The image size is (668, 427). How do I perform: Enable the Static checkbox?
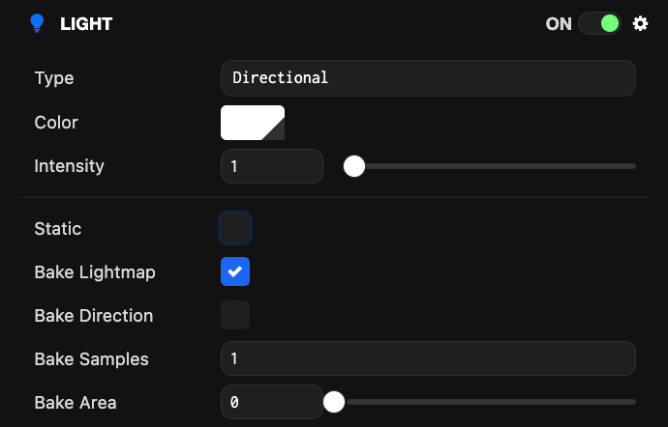(x=235, y=228)
